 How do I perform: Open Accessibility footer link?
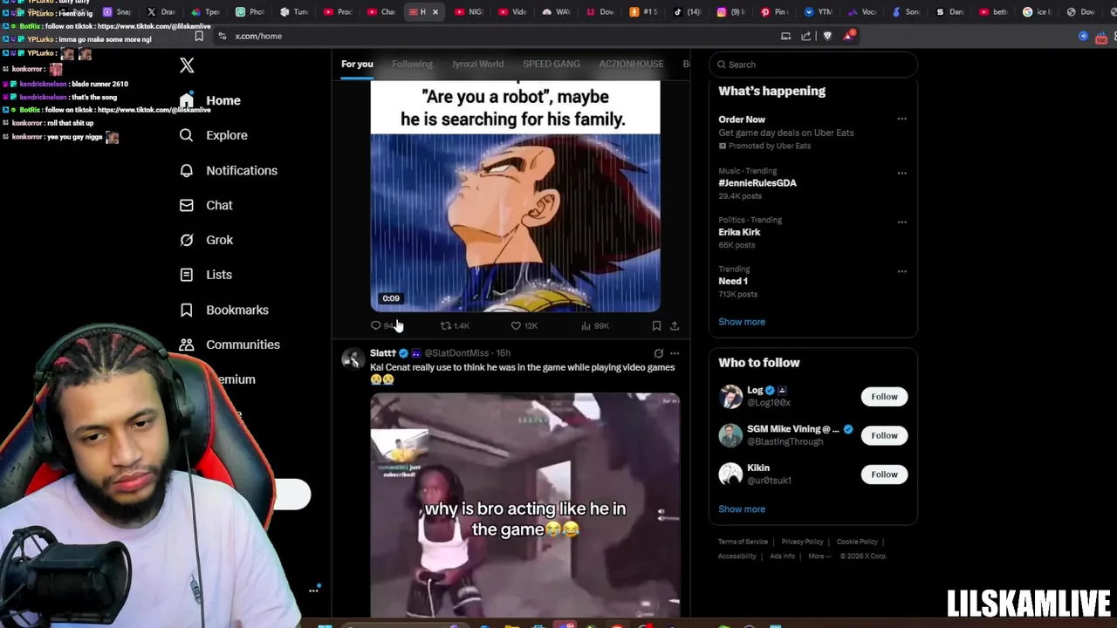point(737,556)
